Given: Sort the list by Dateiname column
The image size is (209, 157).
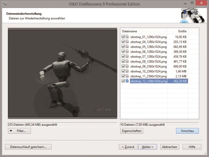Looking at the screenshot, I should tap(144, 31).
